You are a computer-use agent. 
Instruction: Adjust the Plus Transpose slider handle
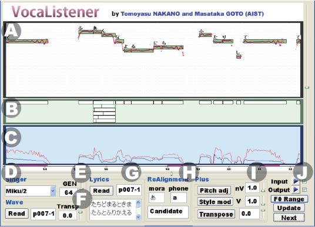(x=263, y=210)
